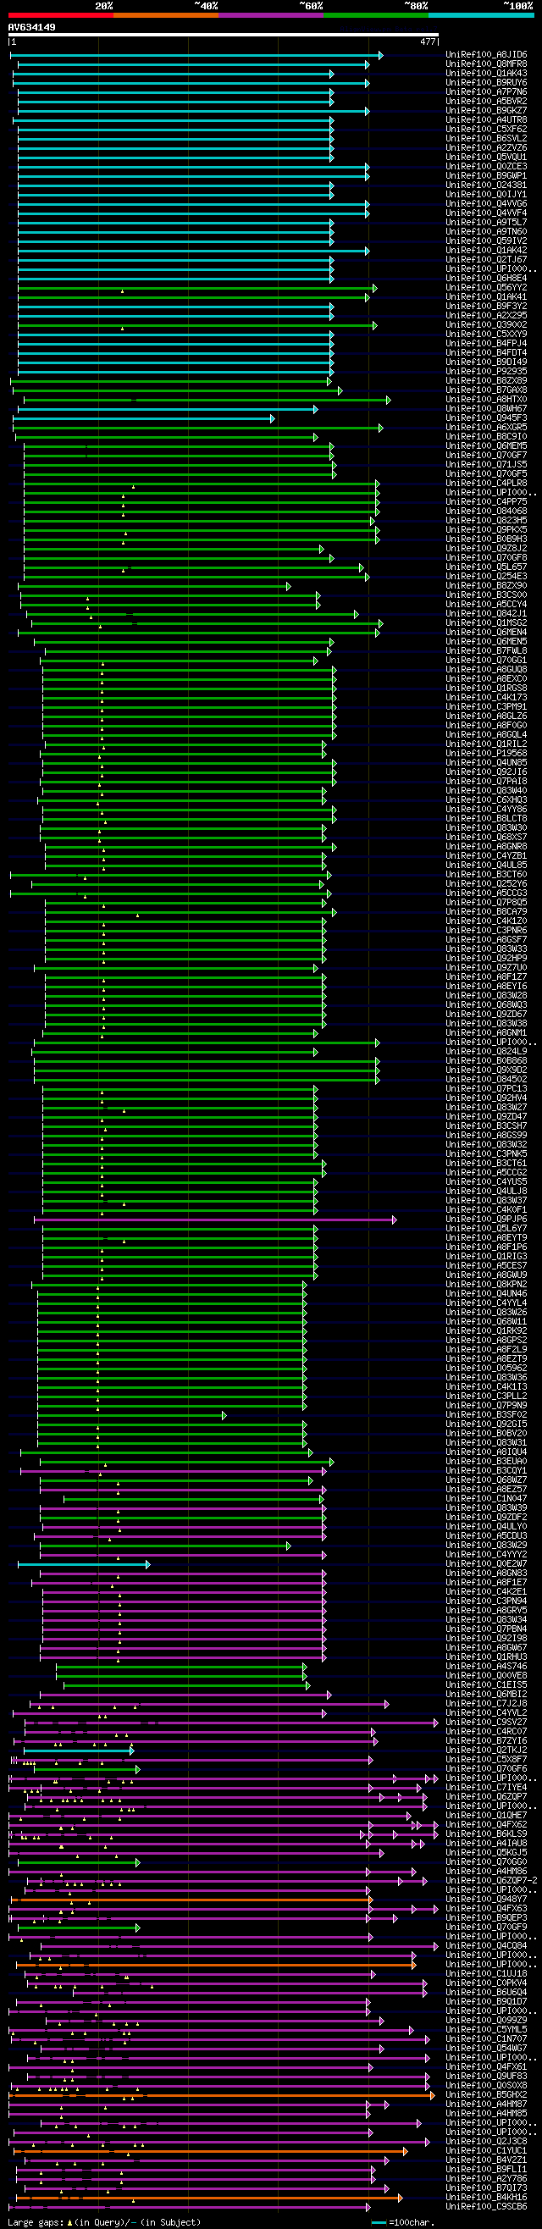Click the green ~80% identity legend segment
Viewport: 542px width, 2229px height.
coord(376,15)
